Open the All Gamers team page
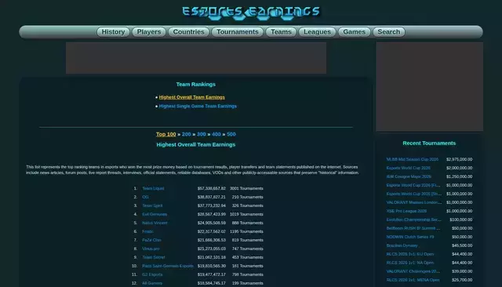 (152, 284)
